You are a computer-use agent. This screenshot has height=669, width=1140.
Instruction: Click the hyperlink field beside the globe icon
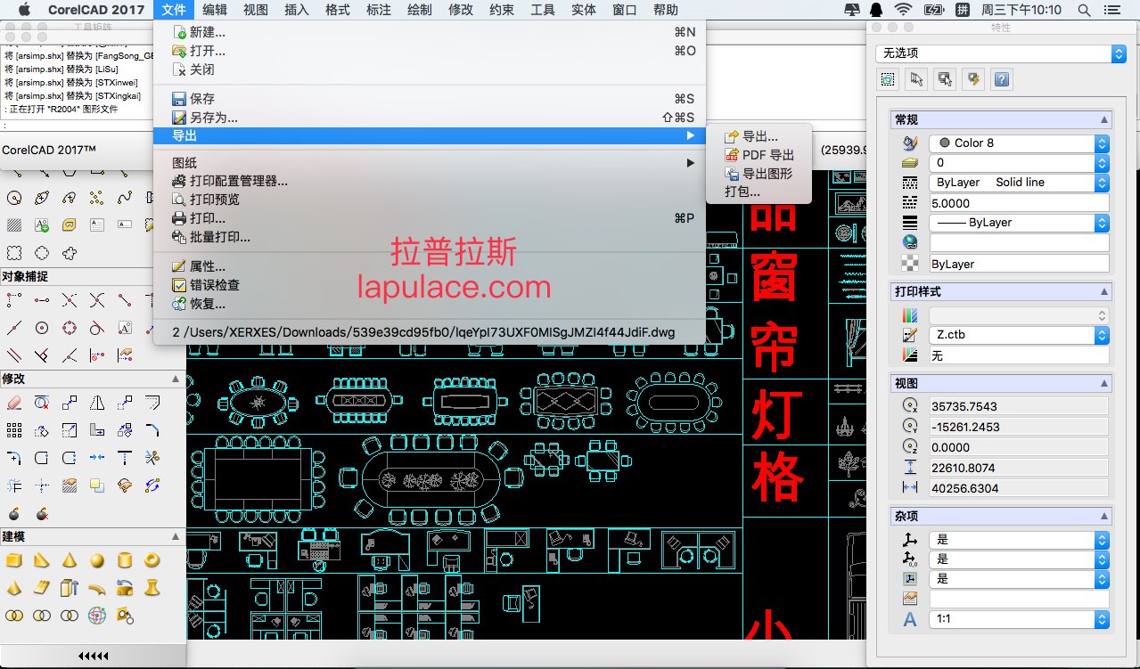(x=1019, y=242)
